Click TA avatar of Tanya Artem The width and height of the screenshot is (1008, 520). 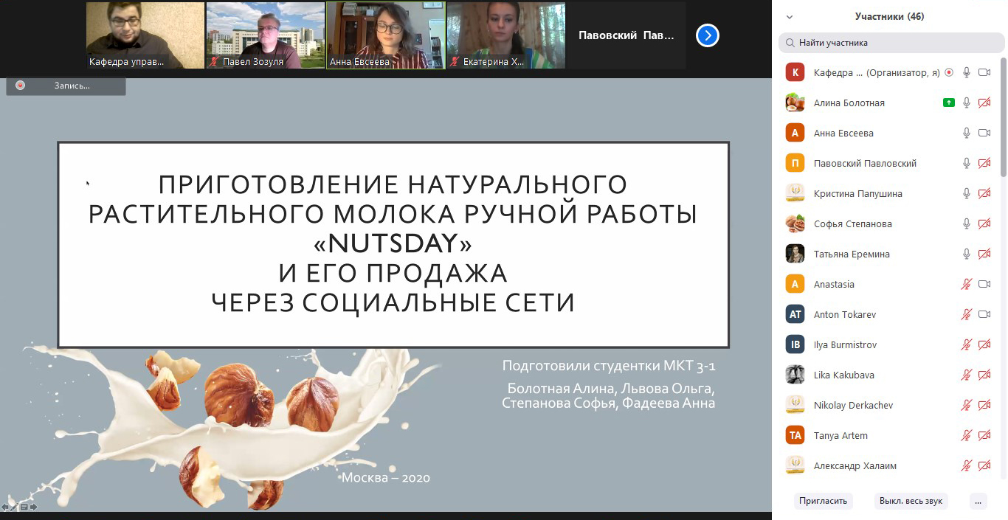[x=795, y=435]
